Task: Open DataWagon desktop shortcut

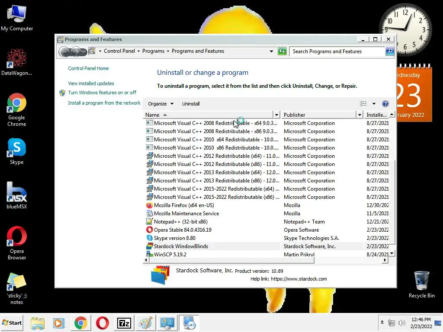Action: (17, 62)
